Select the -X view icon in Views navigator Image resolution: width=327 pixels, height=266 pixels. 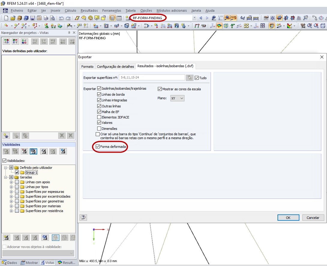[6, 41]
